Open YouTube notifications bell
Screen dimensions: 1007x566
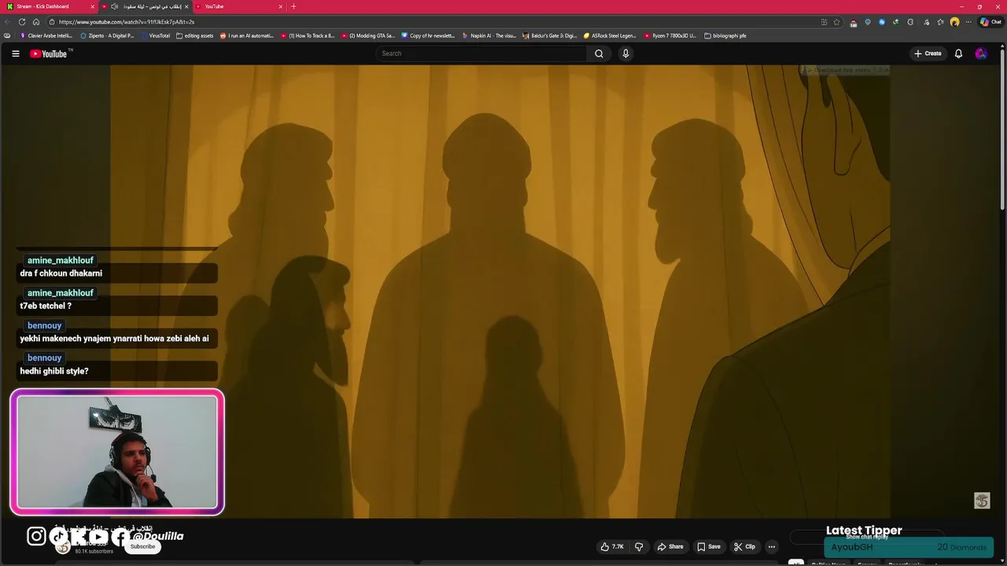coord(958,53)
